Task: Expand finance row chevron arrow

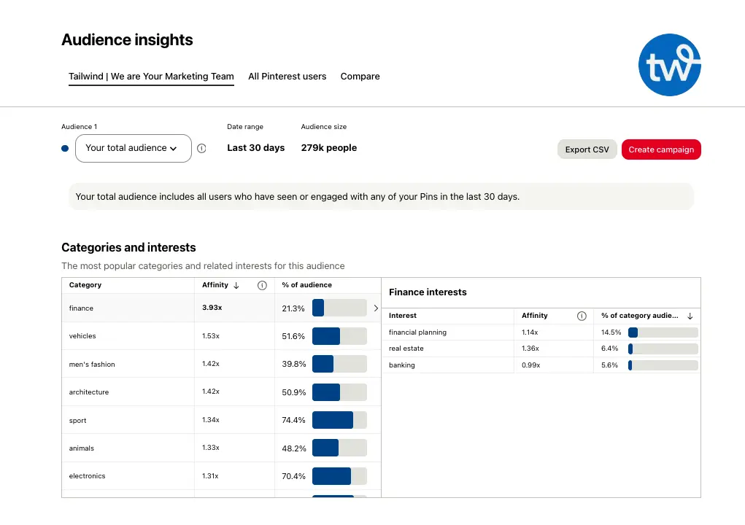Action: (376, 308)
